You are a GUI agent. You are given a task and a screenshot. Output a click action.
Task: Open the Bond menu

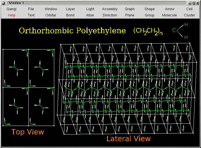click(x=70, y=15)
